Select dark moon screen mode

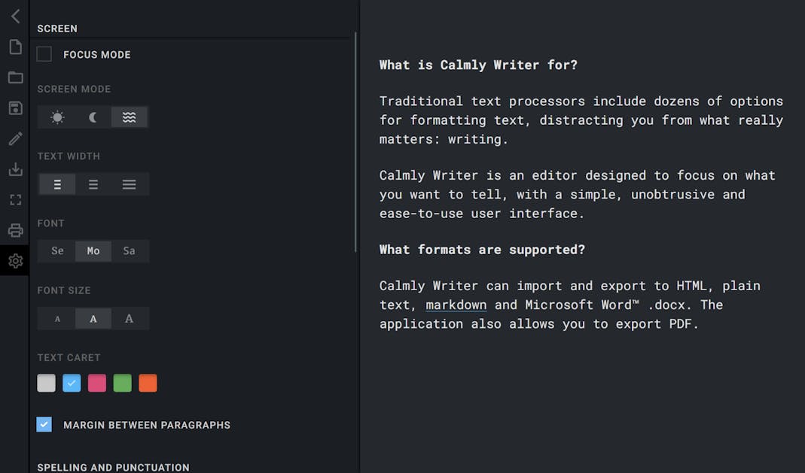coord(93,117)
